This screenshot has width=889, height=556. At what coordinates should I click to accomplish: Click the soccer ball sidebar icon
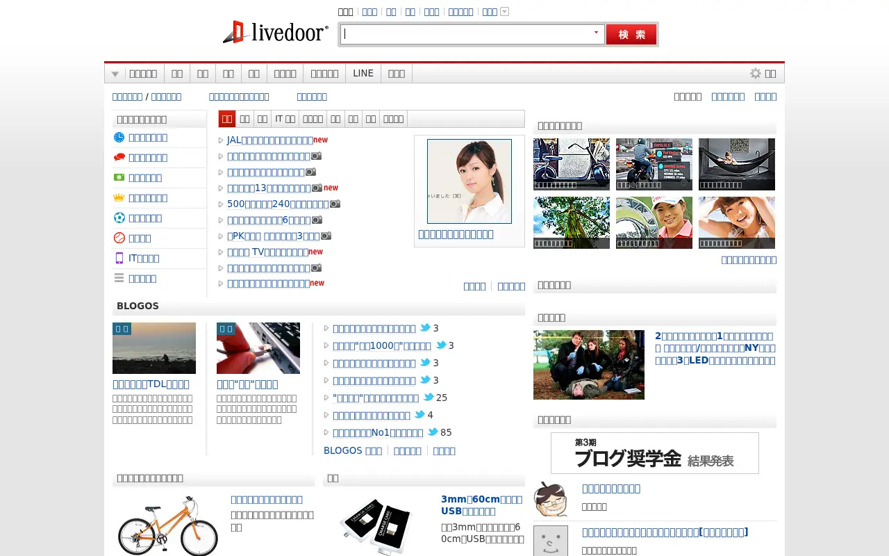tap(119, 218)
